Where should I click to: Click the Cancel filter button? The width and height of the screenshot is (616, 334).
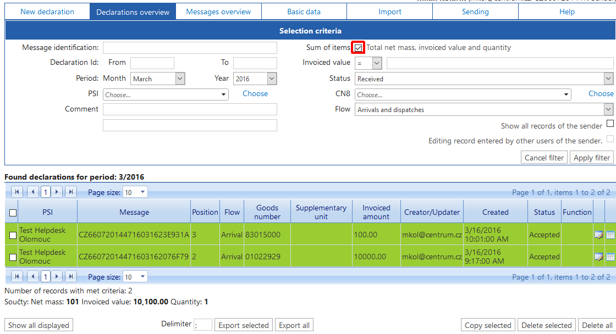pyautogui.click(x=544, y=157)
